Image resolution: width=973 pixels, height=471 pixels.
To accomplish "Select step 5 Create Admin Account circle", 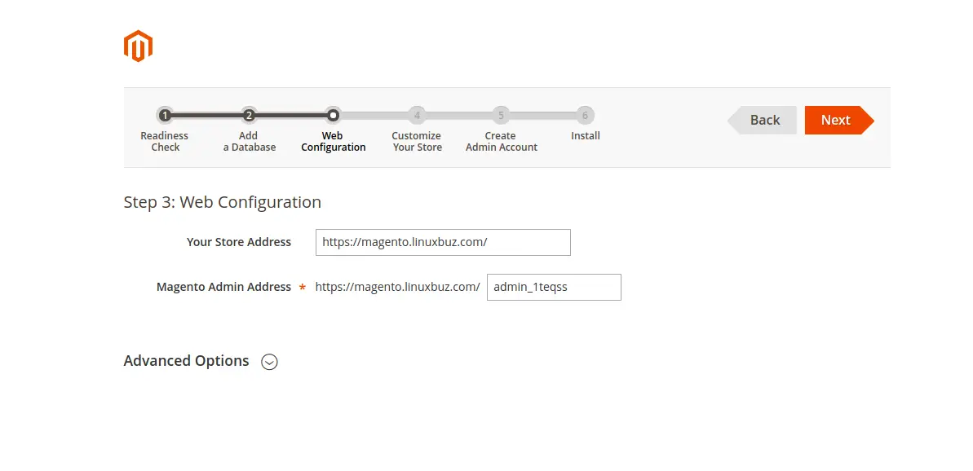I will pos(501,115).
